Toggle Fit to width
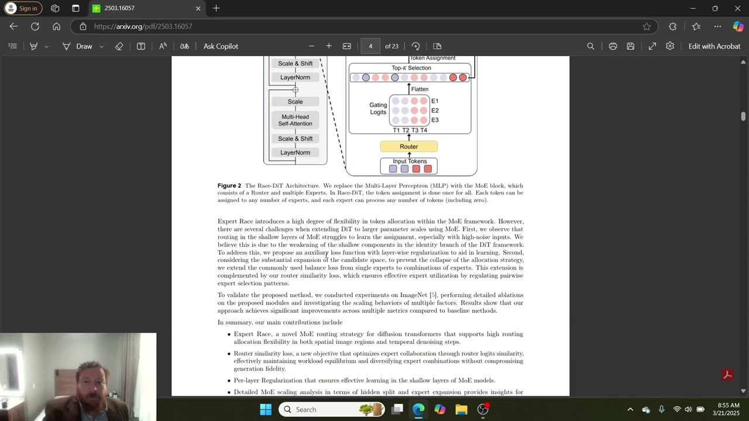The image size is (749, 421). click(x=347, y=46)
